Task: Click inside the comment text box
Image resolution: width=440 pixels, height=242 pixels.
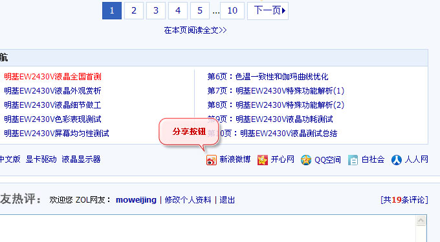Action: click(208, 228)
